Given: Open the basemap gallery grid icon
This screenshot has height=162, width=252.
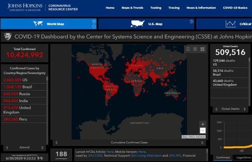Looking at the screenshot, I should pyautogui.click(x=202, y=49).
